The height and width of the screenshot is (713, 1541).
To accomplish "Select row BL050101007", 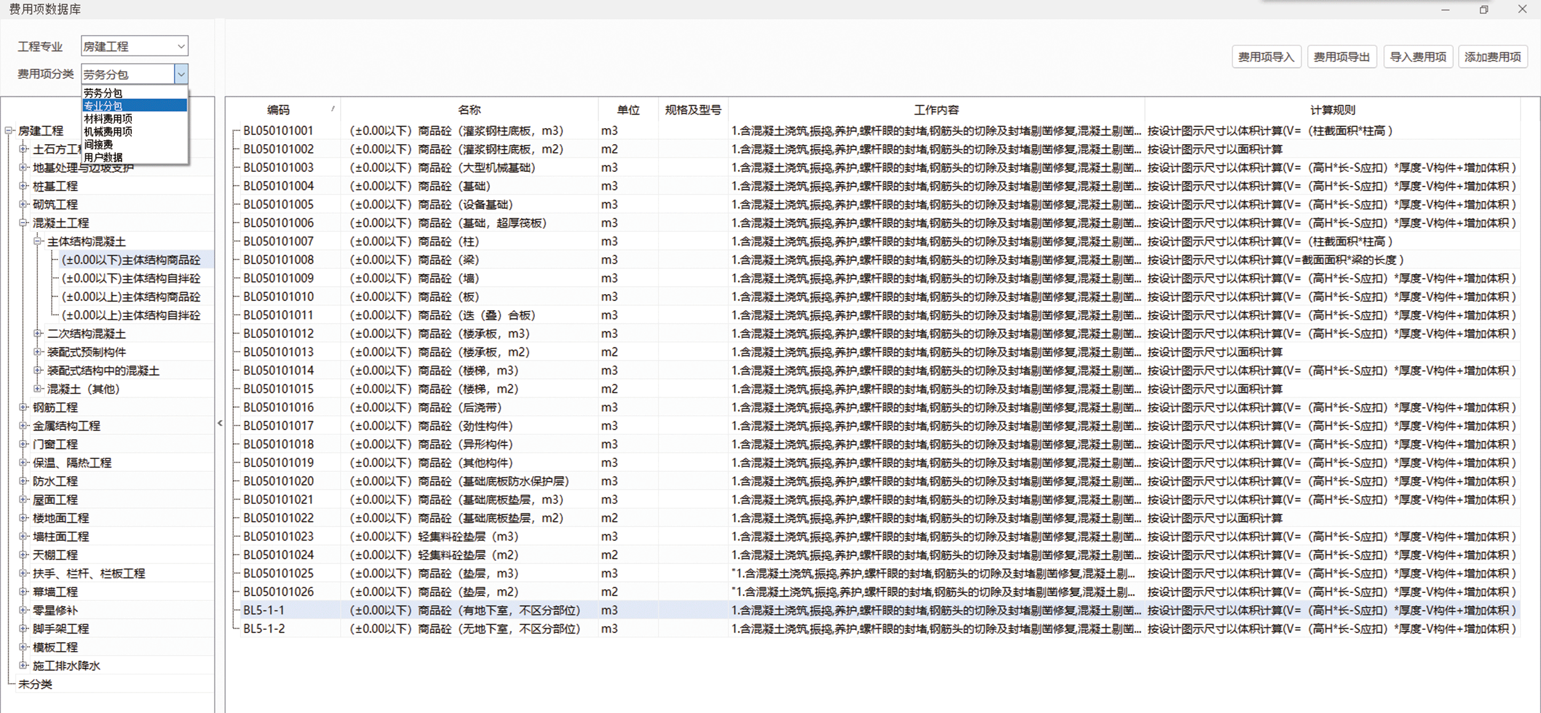I will pyautogui.click(x=880, y=241).
